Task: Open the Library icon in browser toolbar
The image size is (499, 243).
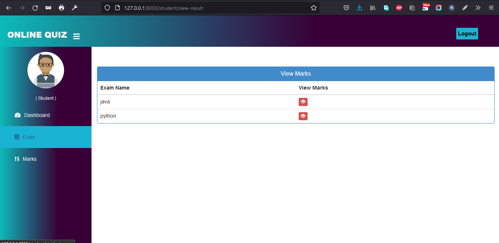Action: 373,8
